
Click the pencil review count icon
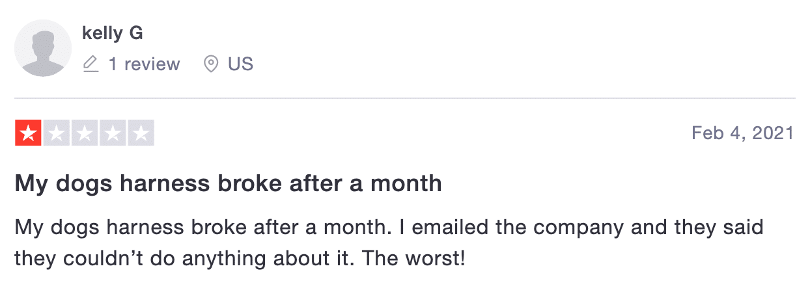point(91,64)
